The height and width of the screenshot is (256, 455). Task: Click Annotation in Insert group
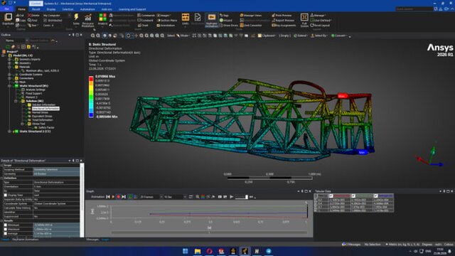166,26
